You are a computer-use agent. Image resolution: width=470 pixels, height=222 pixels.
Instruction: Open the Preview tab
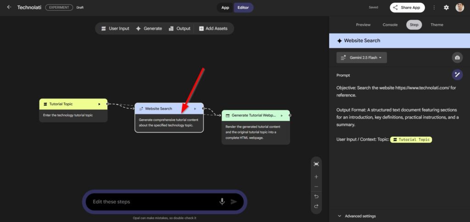[363, 25]
